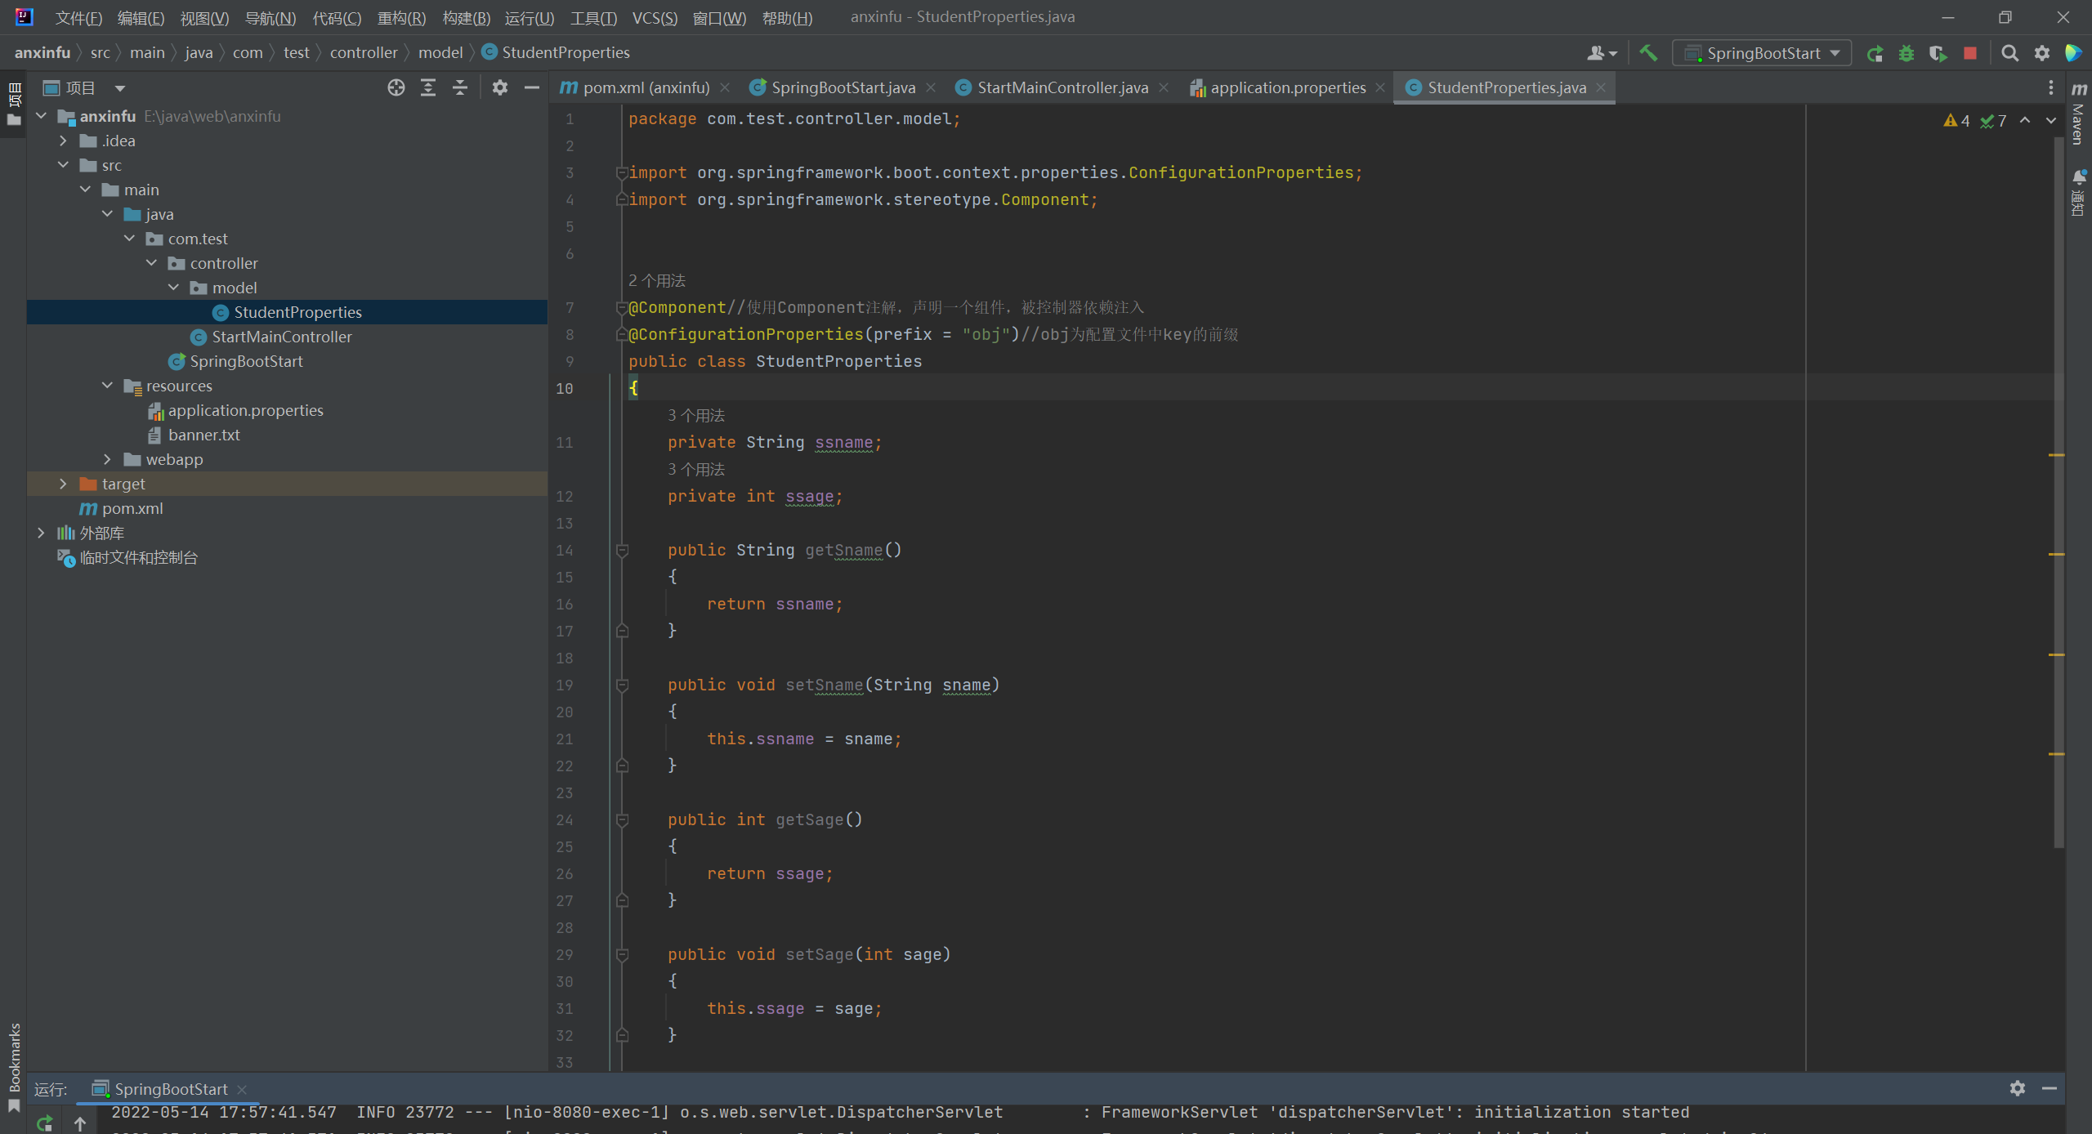Click the model breadcrumb in navigation bar
The height and width of the screenshot is (1134, 2092).
440,52
